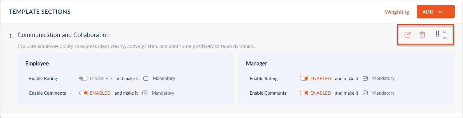Image resolution: width=463 pixels, height=118 pixels.
Task: Open the ADD dropdown button
Action: coord(435,12)
